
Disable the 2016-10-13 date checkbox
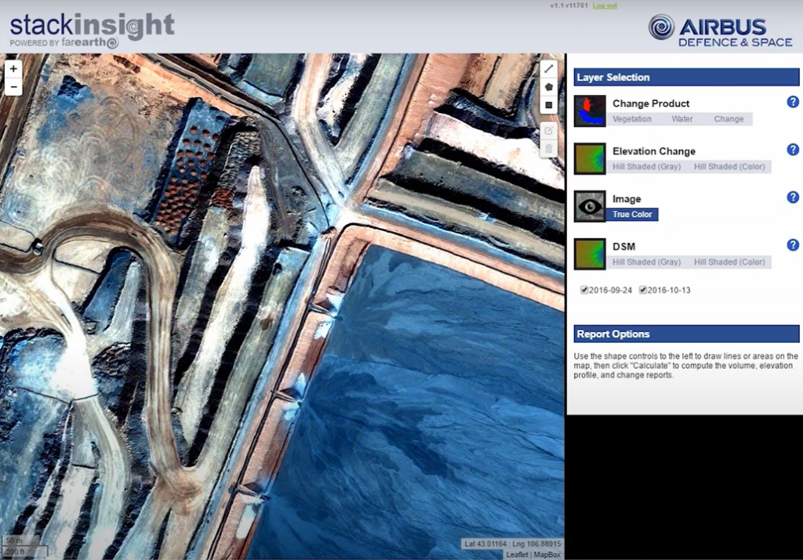coord(643,289)
